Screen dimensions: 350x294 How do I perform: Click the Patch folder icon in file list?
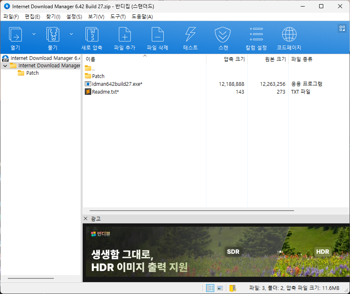tap(88, 76)
